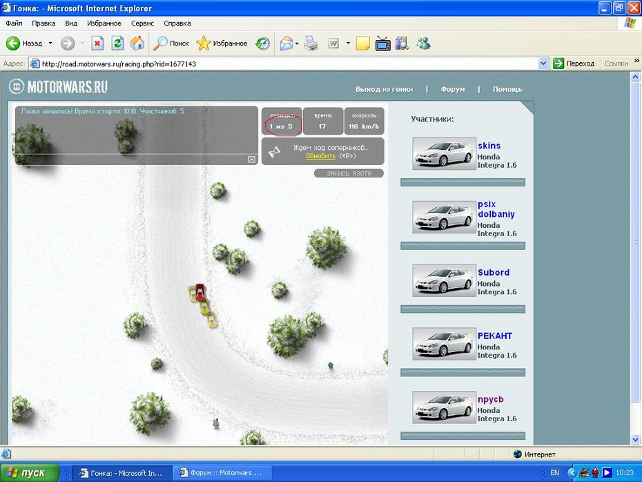Open the Start (пуск) menu
642x482 pixels.
point(30,472)
